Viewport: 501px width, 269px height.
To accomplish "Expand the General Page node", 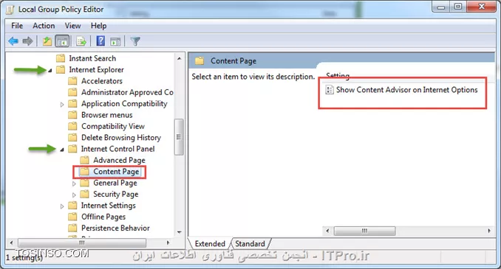I will (x=74, y=184).
